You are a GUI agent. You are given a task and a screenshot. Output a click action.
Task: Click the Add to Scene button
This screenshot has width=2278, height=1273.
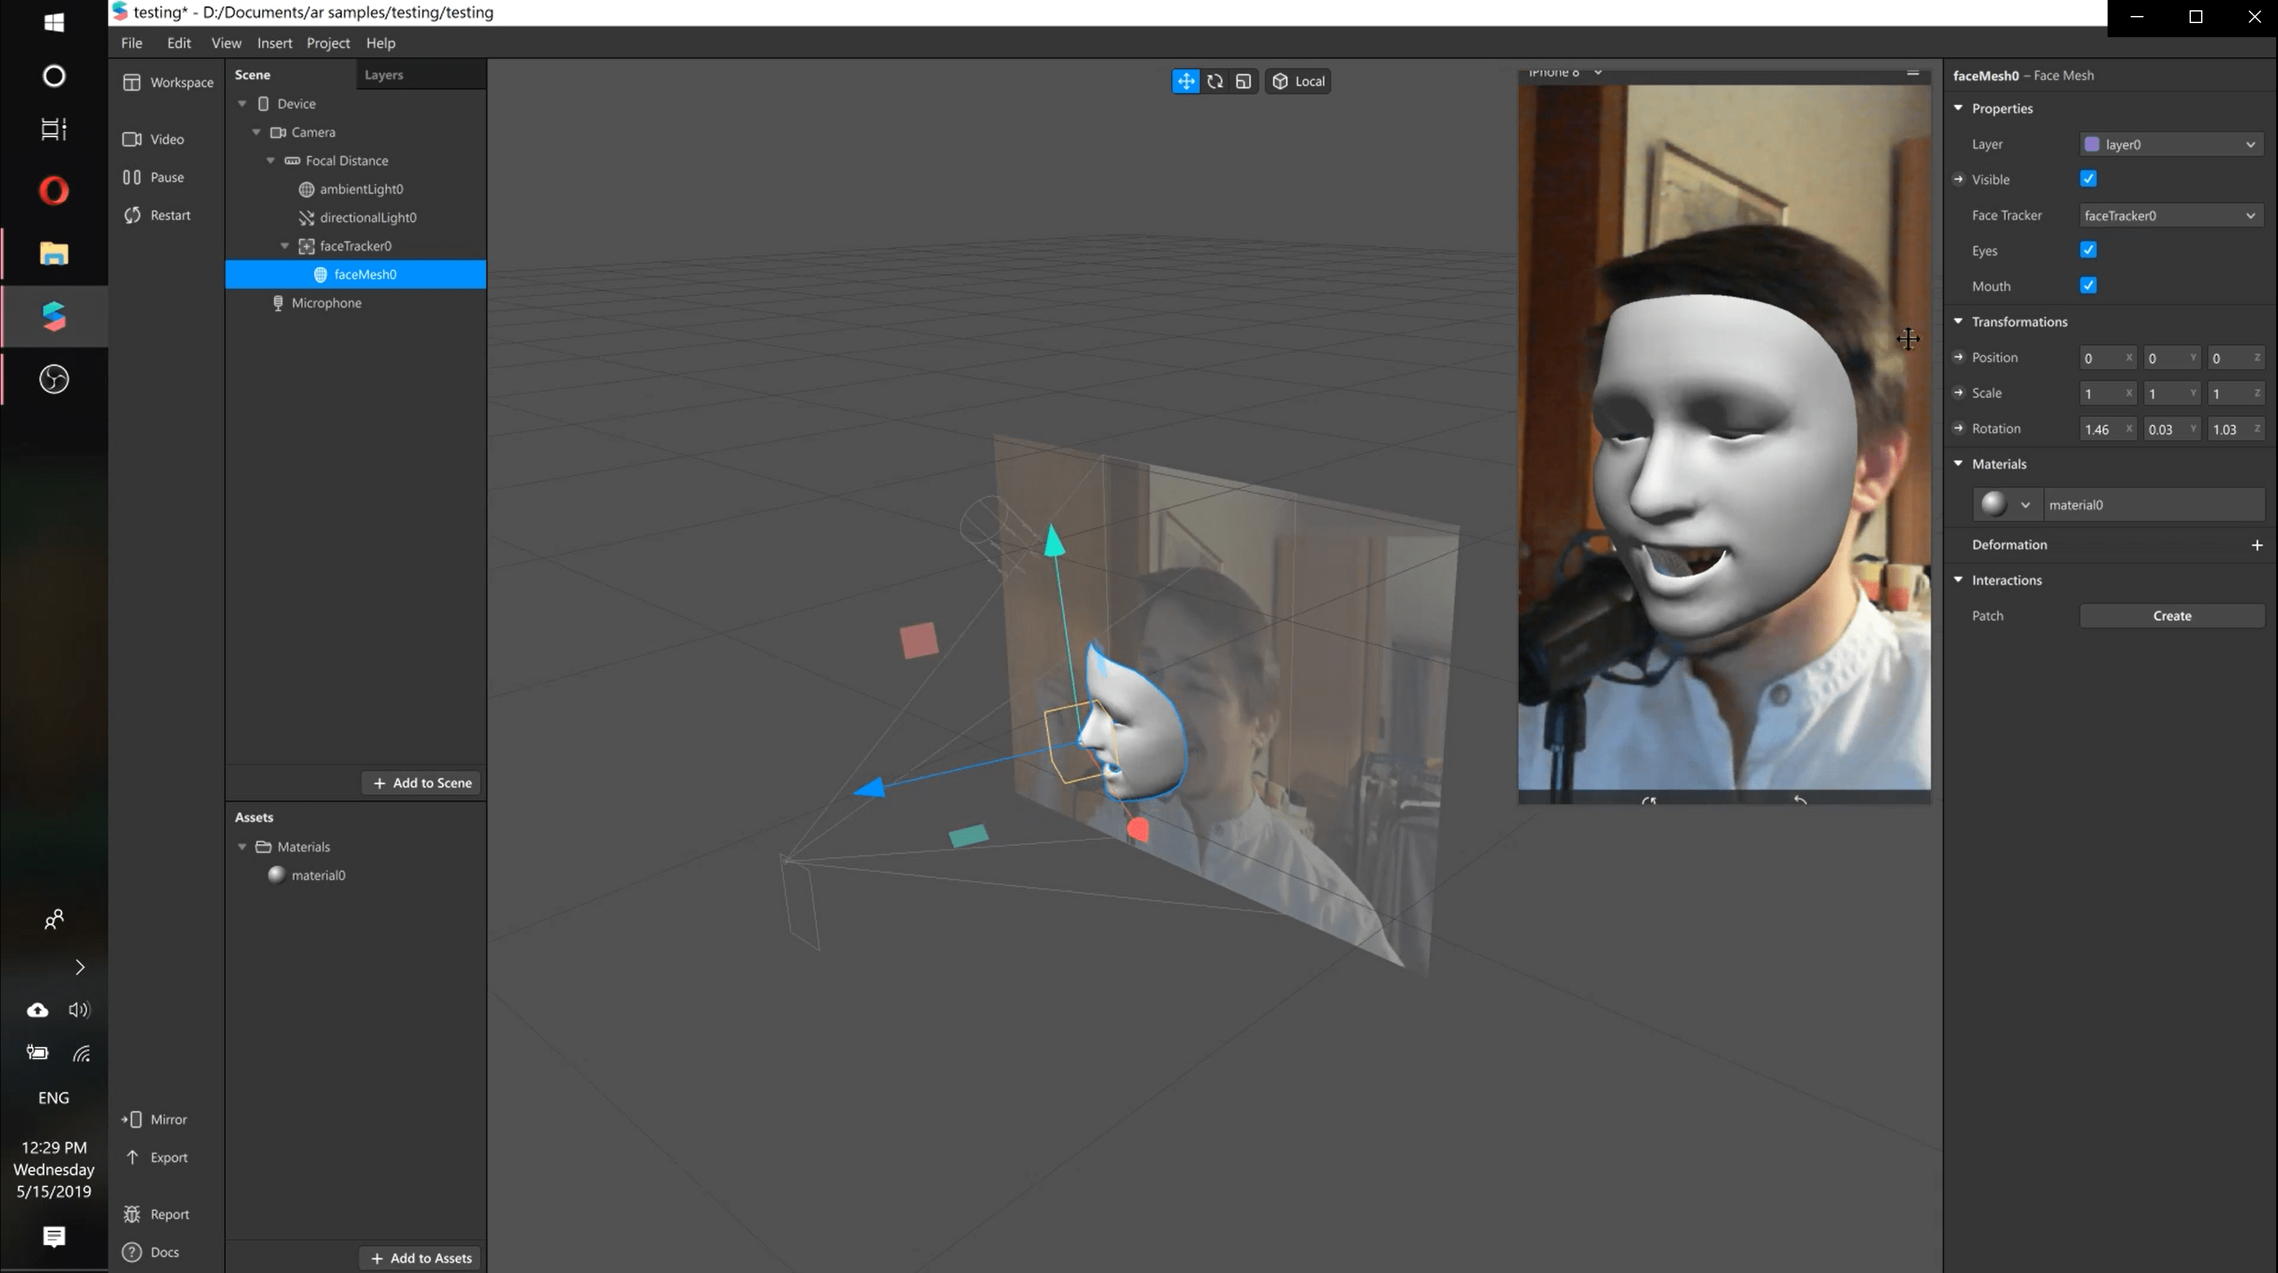pos(422,783)
